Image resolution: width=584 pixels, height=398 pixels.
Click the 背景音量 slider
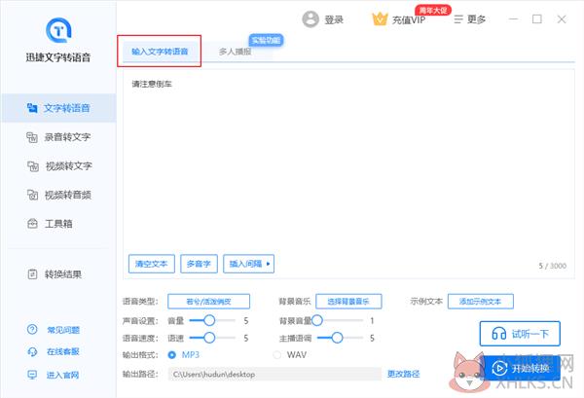click(x=337, y=320)
